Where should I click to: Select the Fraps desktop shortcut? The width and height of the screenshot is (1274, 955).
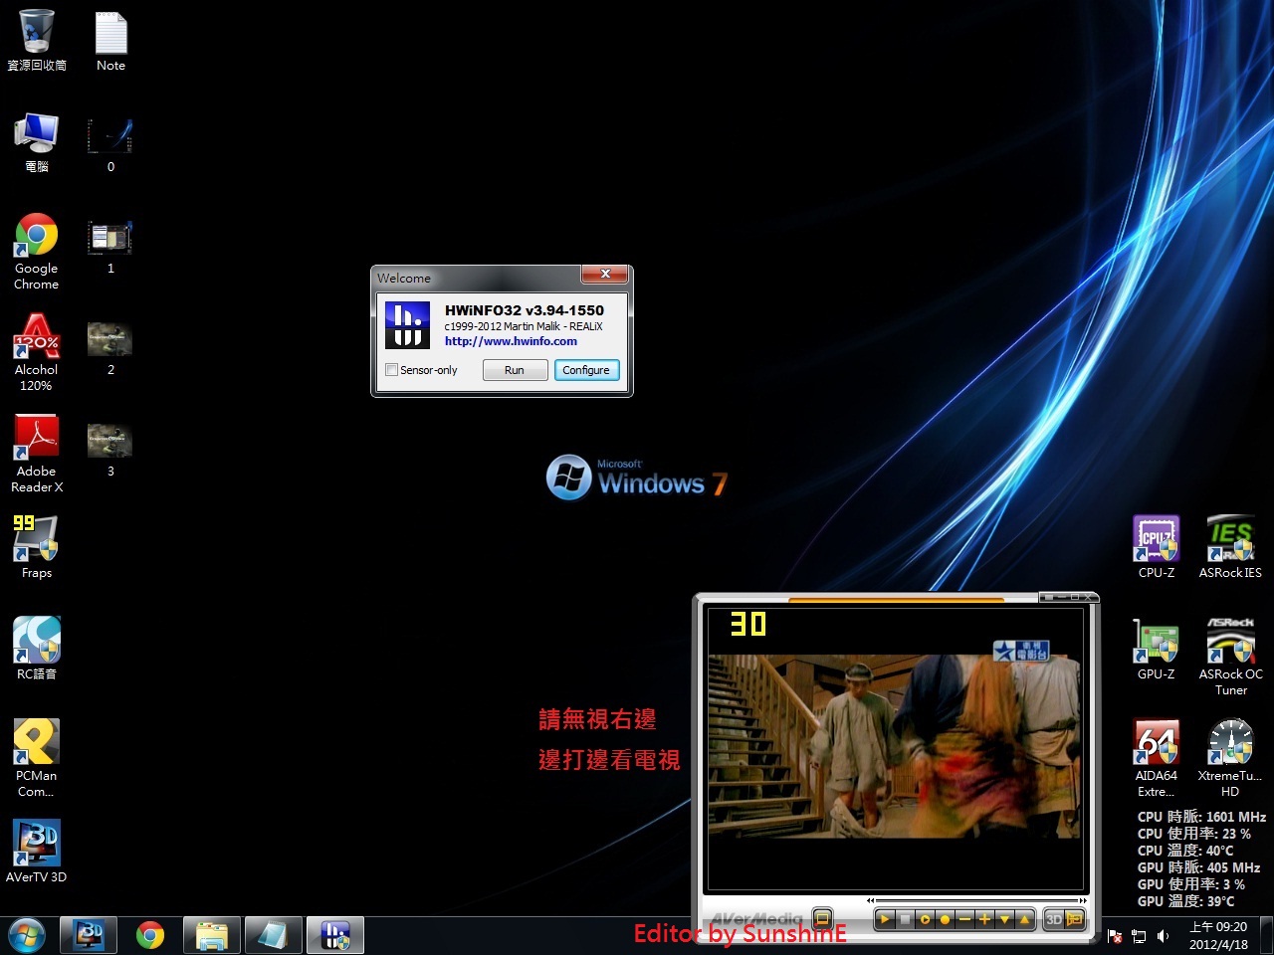point(37,547)
